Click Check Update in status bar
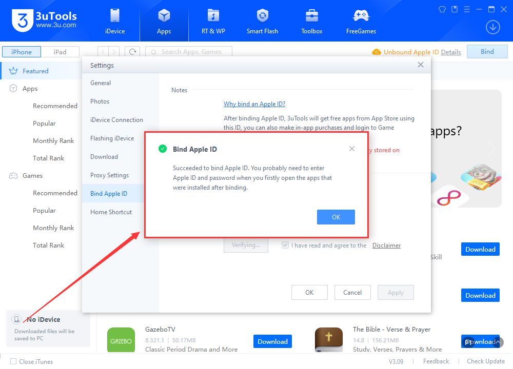The width and height of the screenshot is (513, 369). [485, 361]
